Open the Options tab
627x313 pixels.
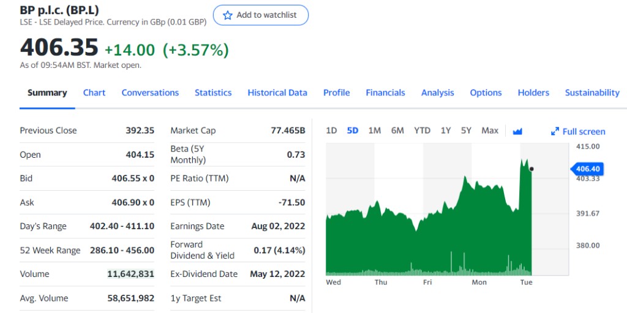486,93
